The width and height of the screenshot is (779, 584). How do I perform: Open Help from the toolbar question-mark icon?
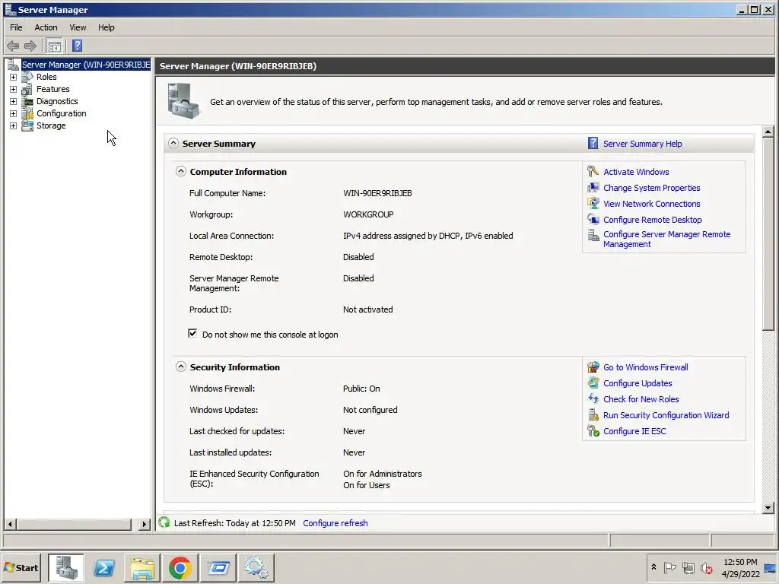coord(77,46)
